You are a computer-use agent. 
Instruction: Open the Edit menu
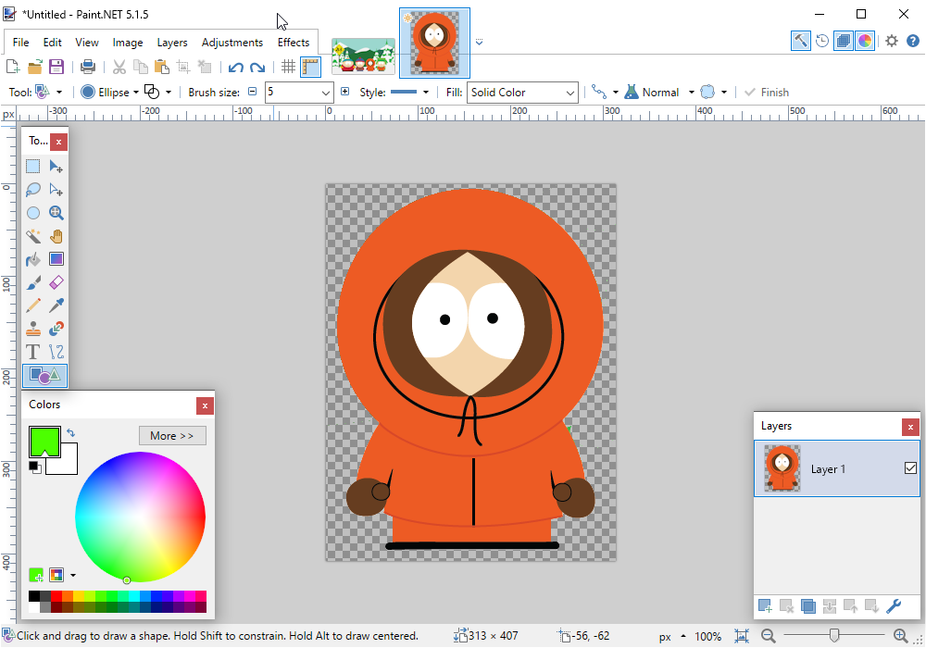point(52,43)
